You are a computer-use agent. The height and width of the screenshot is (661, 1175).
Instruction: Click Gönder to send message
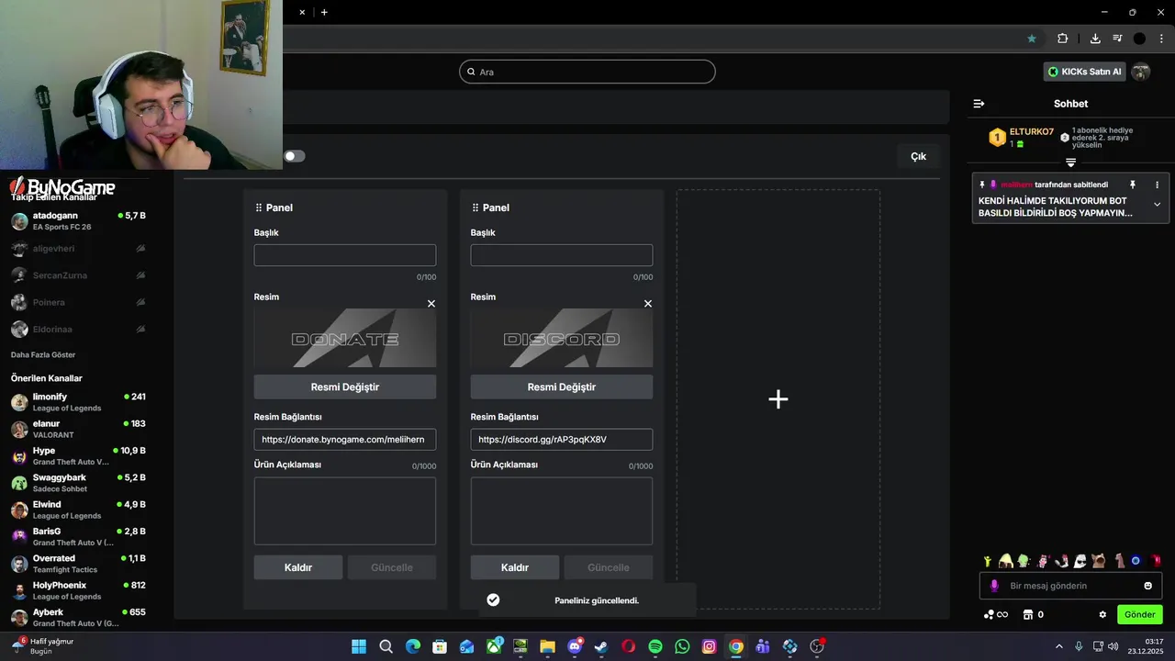1140,614
